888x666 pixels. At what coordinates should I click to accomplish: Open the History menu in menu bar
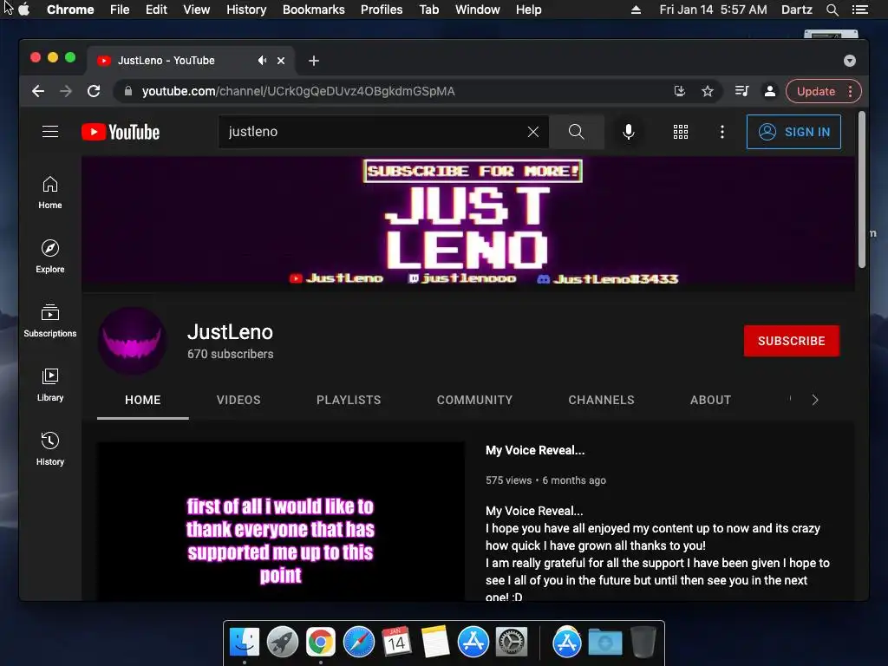(x=246, y=10)
